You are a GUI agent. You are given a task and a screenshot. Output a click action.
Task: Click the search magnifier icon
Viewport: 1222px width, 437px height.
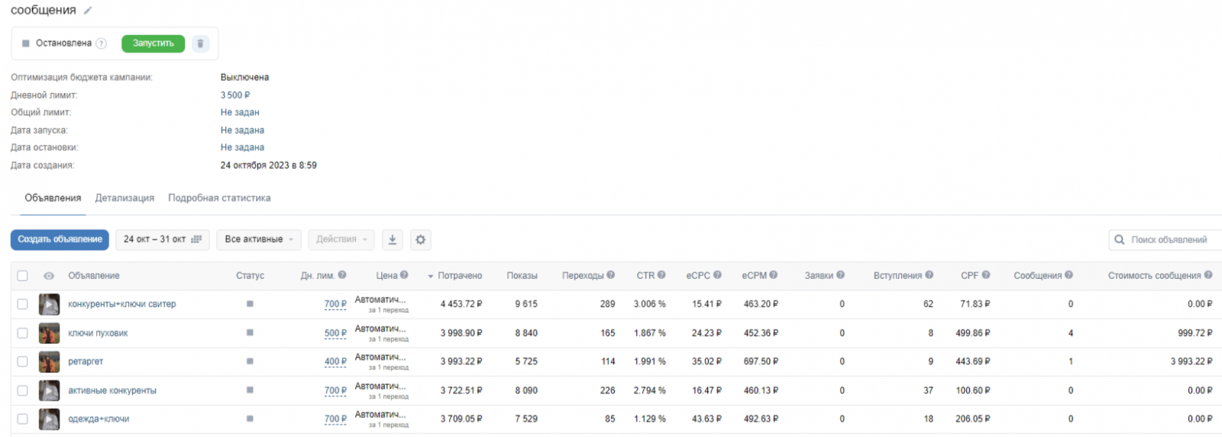1119,239
